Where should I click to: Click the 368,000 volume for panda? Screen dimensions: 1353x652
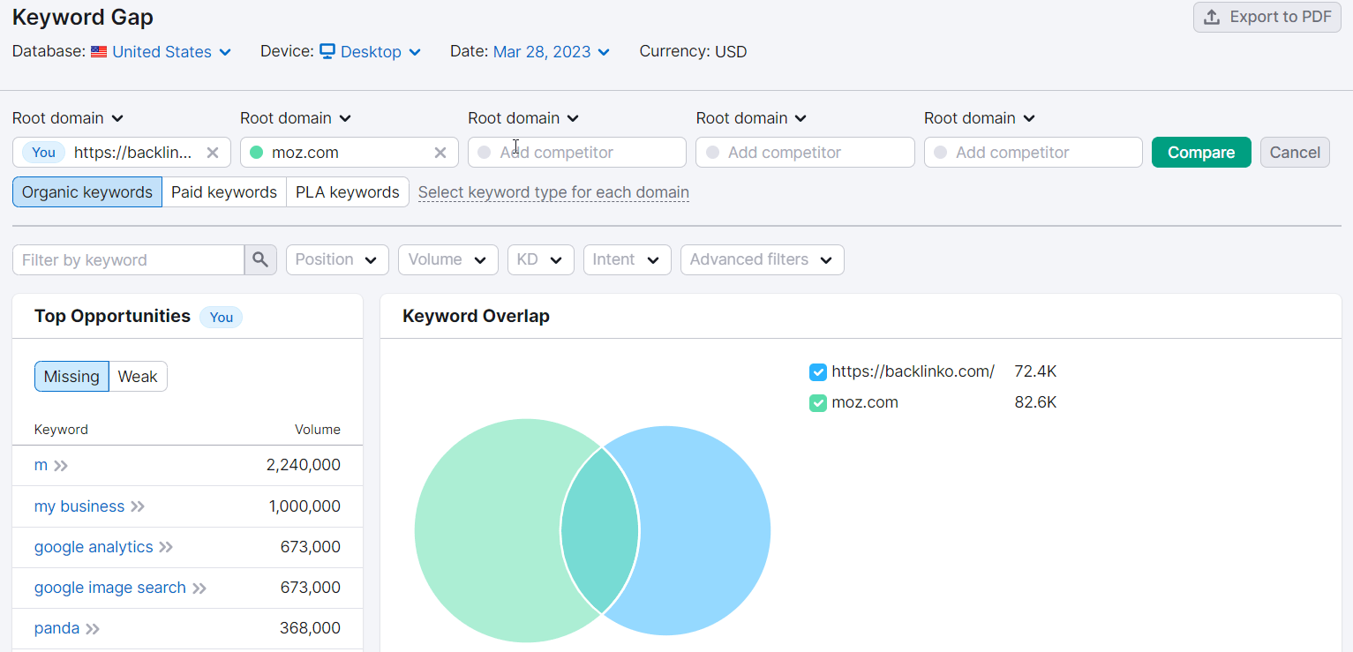(x=311, y=628)
